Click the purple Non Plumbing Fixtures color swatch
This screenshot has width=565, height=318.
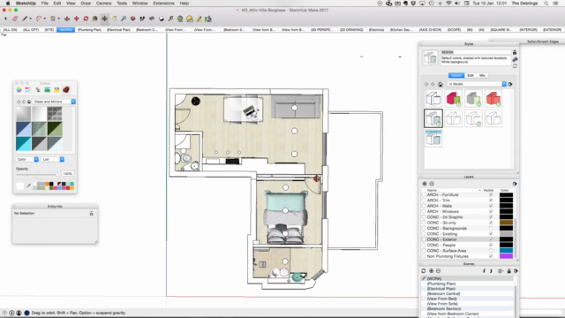(506, 256)
